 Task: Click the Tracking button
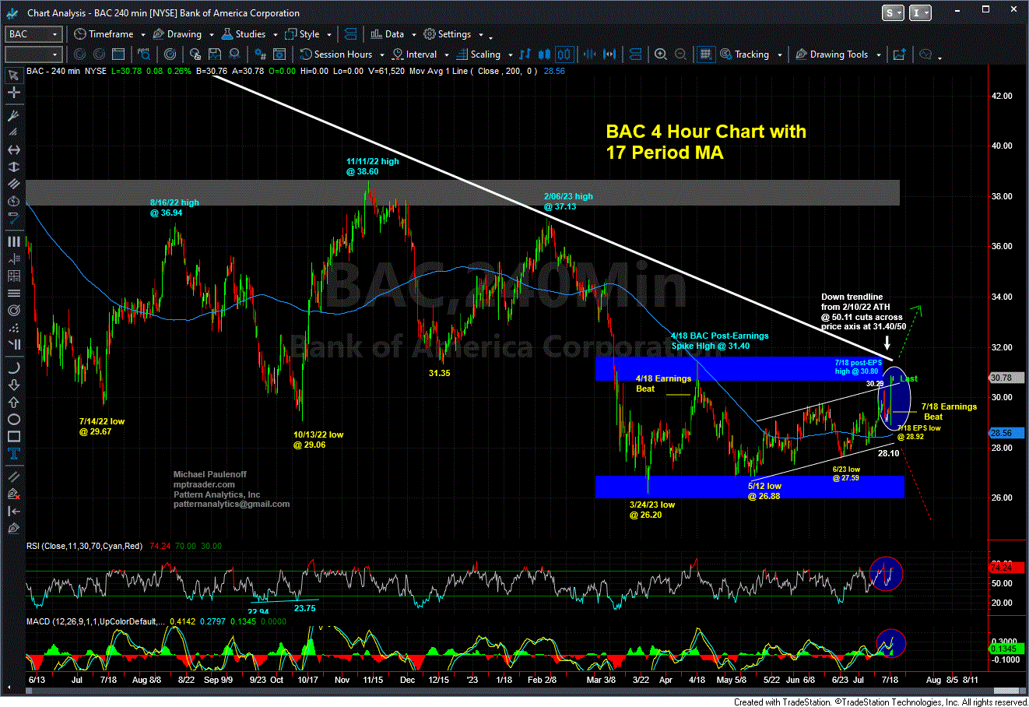[x=744, y=55]
